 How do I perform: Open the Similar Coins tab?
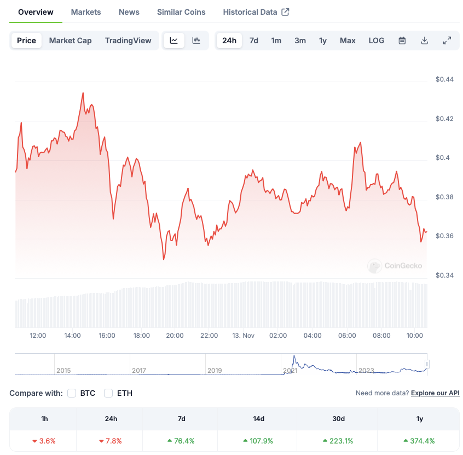point(181,11)
